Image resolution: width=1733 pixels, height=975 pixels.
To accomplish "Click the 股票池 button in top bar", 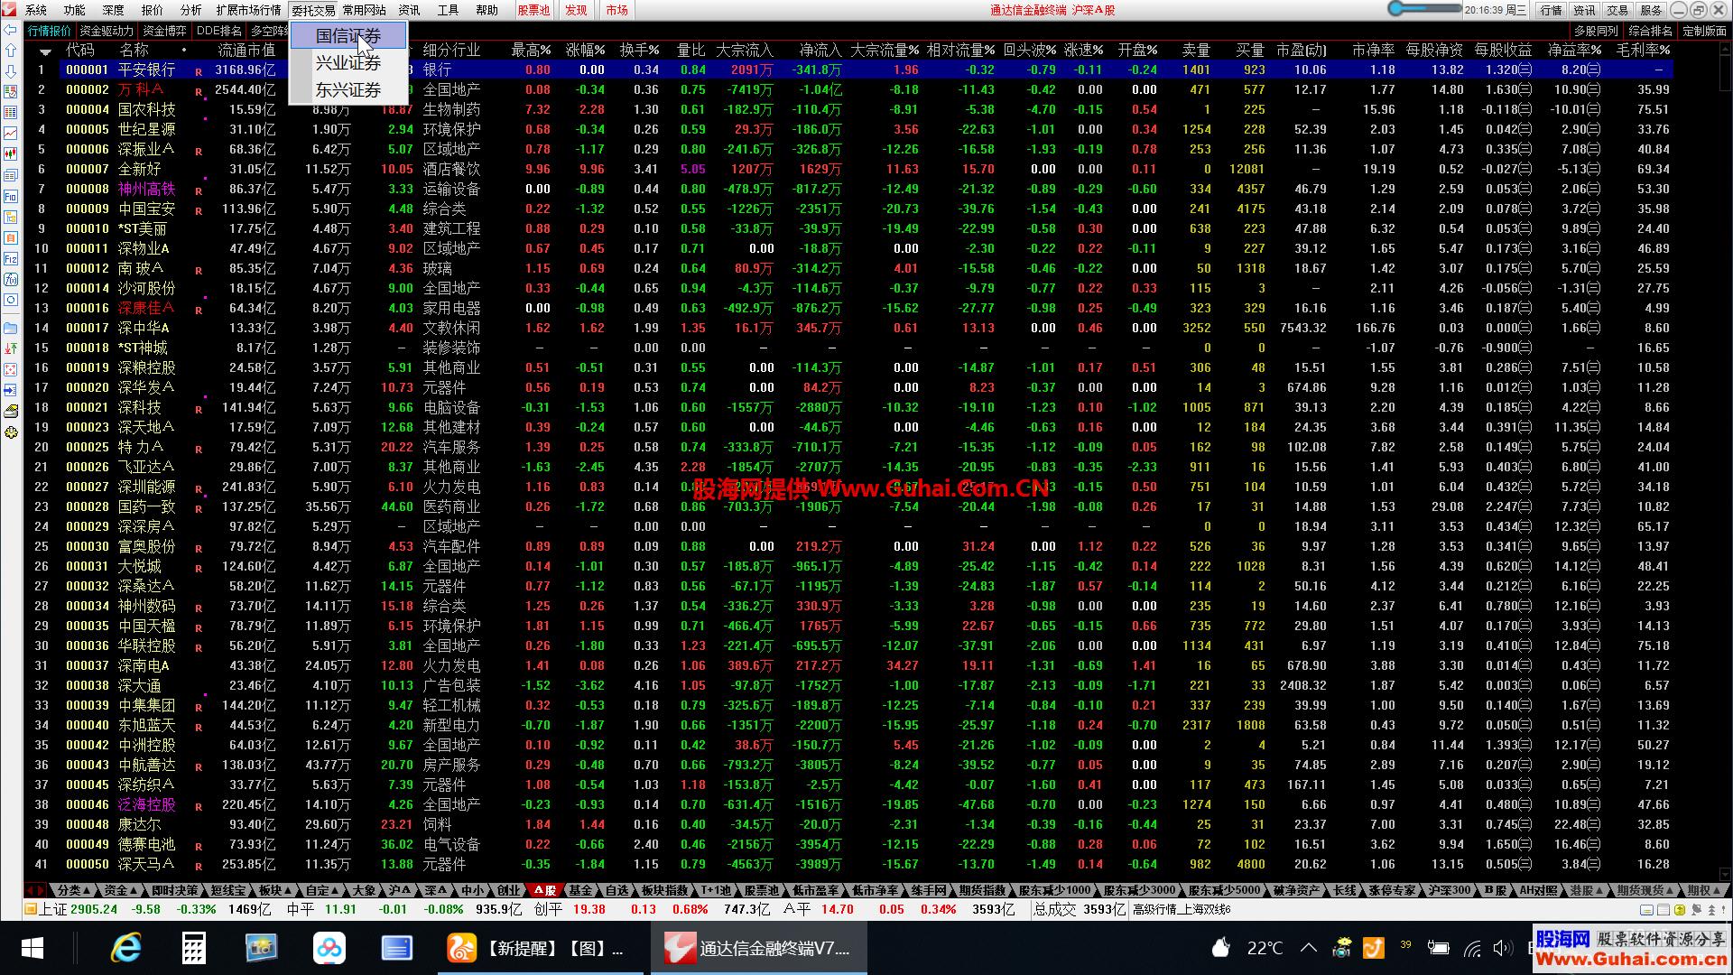I will (x=533, y=10).
